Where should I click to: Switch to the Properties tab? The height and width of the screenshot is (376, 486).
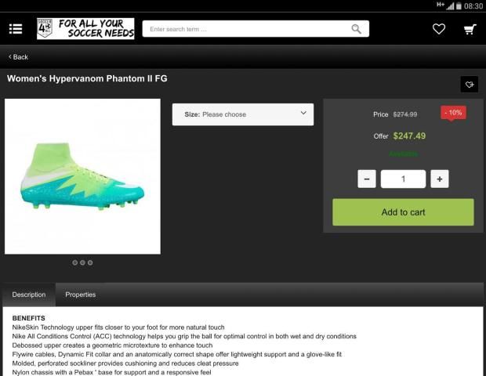[80, 295]
